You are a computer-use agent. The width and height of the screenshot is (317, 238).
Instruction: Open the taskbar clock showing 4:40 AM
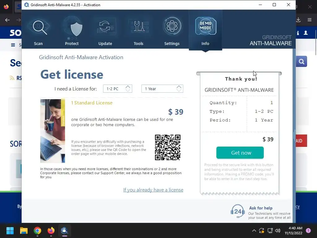293,231
